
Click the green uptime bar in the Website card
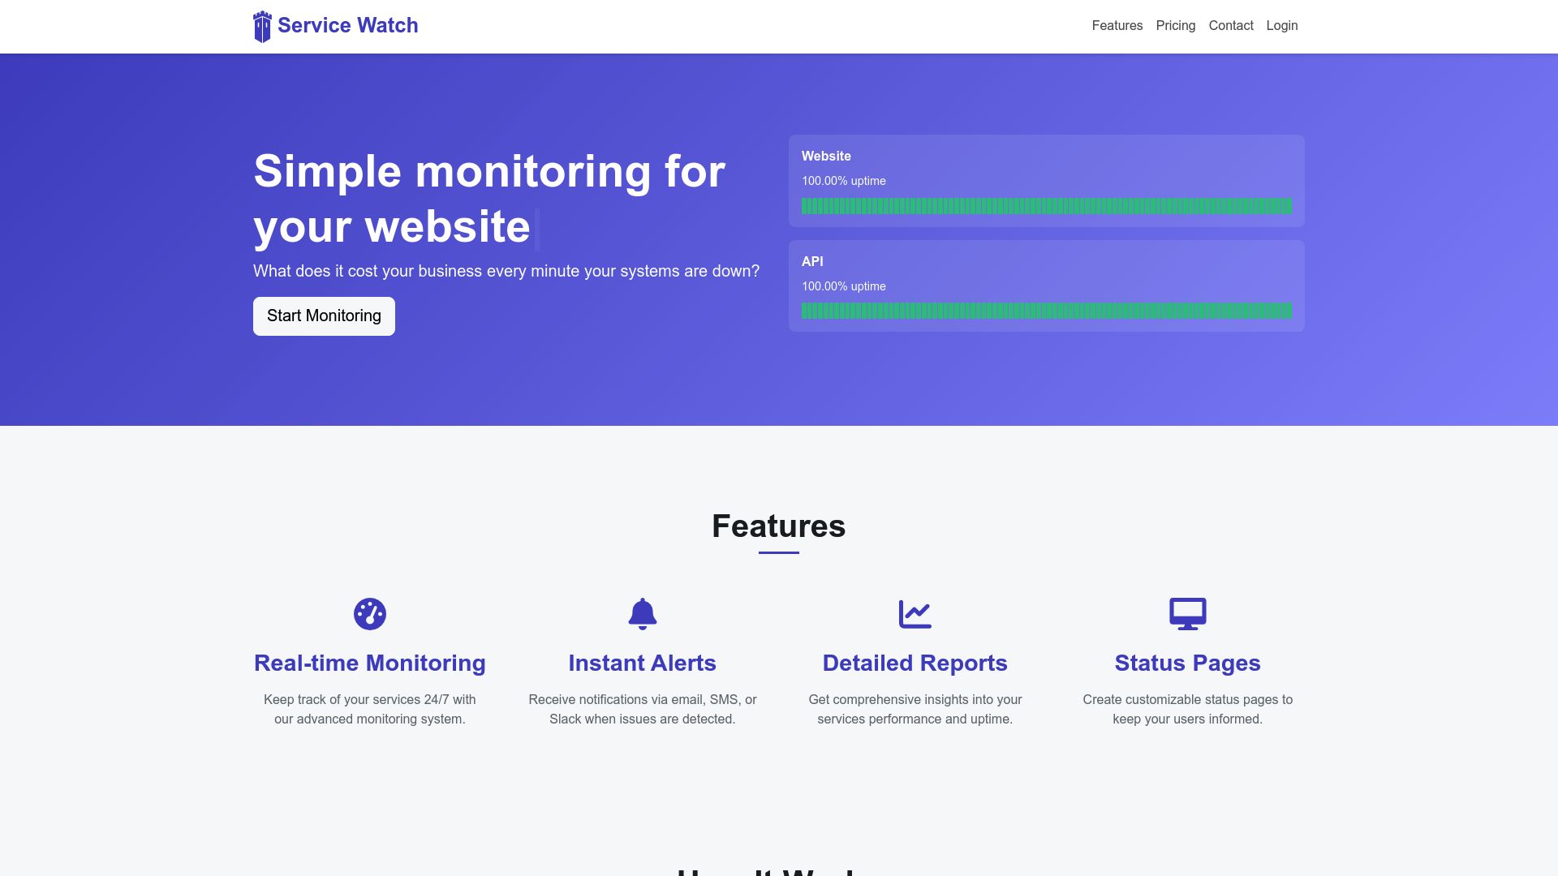pyautogui.click(x=1045, y=205)
